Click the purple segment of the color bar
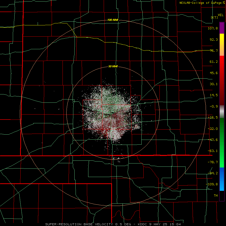The image size is (226, 226). 222,28
